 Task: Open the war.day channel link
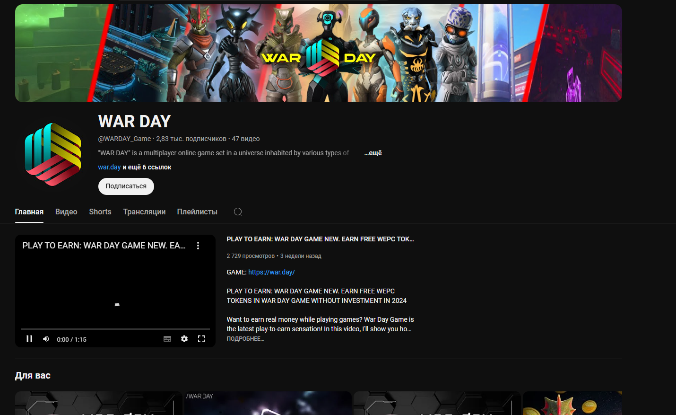[x=109, y=167]
